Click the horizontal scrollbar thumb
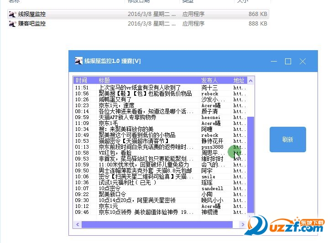 point(157,224)
